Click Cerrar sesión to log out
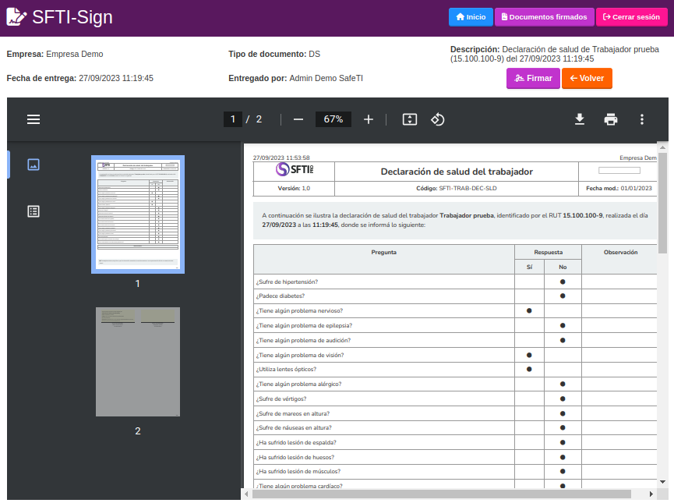The width and height of the screenshot is (674, 503). click(631, 17)
